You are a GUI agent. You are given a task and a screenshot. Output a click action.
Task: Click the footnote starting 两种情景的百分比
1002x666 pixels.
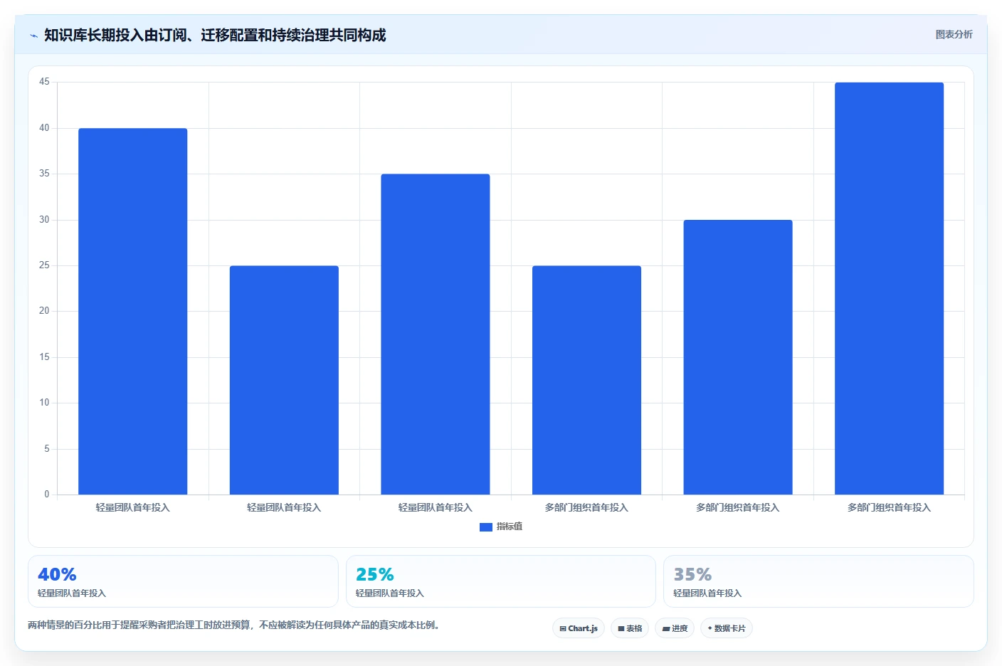[x=233, y=625]
